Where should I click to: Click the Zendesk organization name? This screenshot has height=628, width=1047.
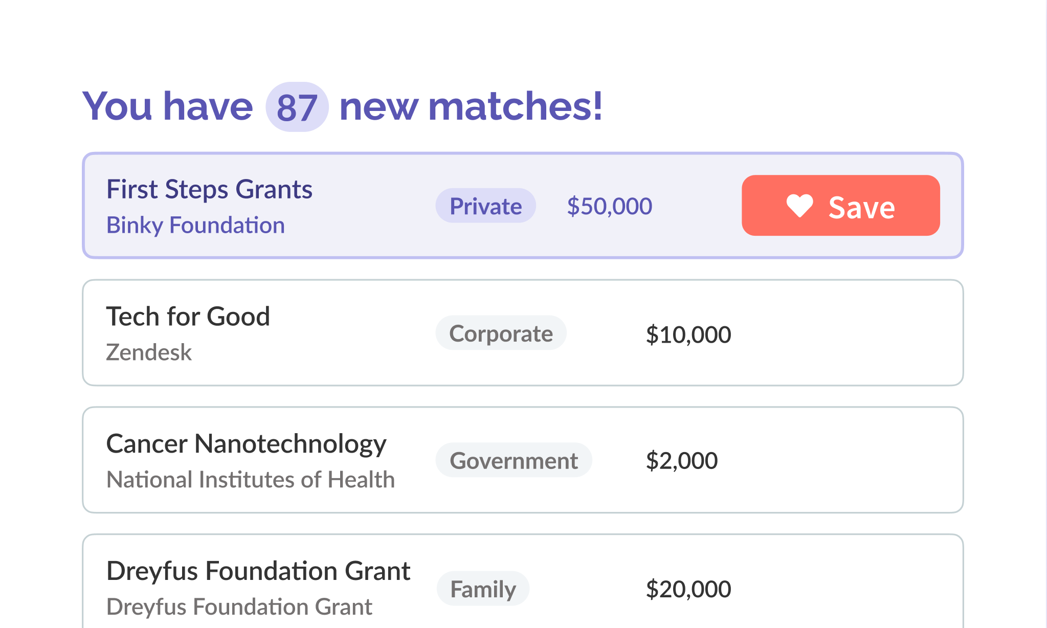(x=148, y=352)
